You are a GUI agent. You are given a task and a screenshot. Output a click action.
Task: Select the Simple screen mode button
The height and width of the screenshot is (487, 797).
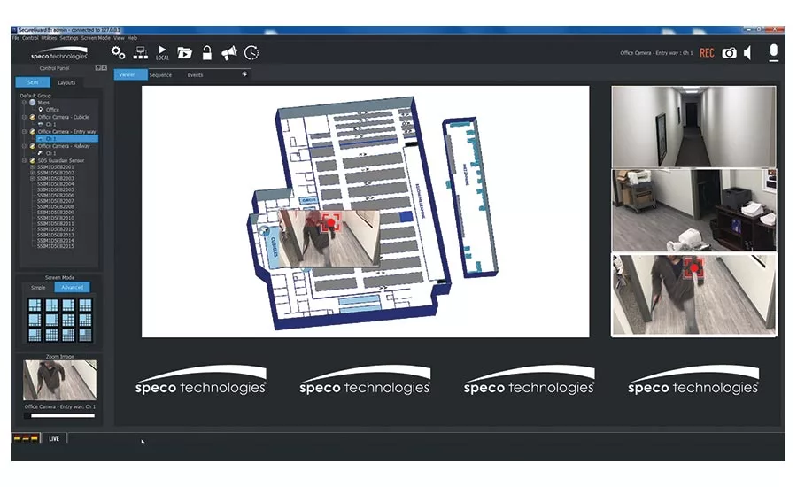(x=38, y=288)
